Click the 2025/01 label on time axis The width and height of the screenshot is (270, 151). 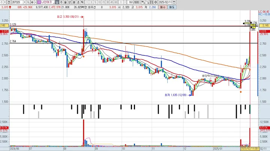point(217,149)
